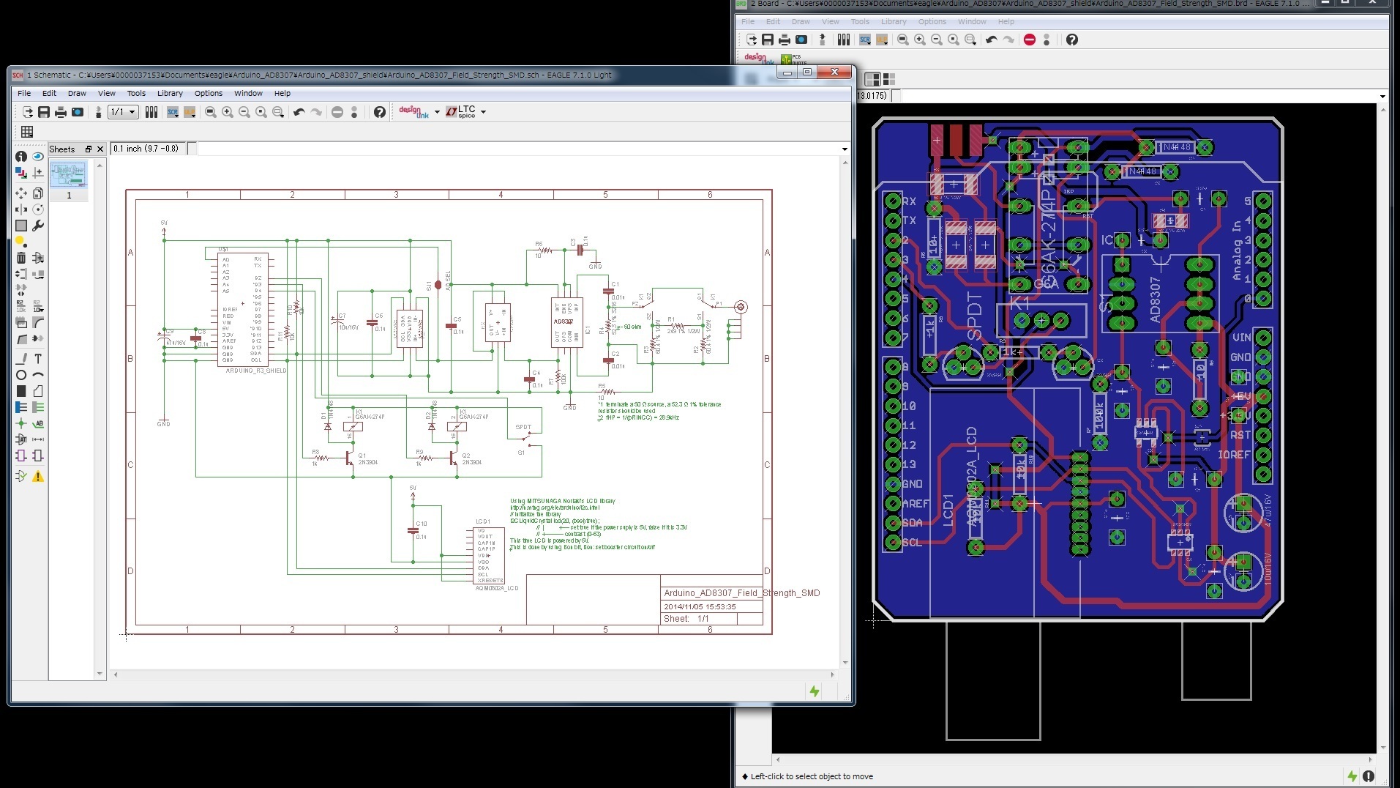
Task: Pick the Change tool (wrench icon)
Action: [x=38, y=226]
